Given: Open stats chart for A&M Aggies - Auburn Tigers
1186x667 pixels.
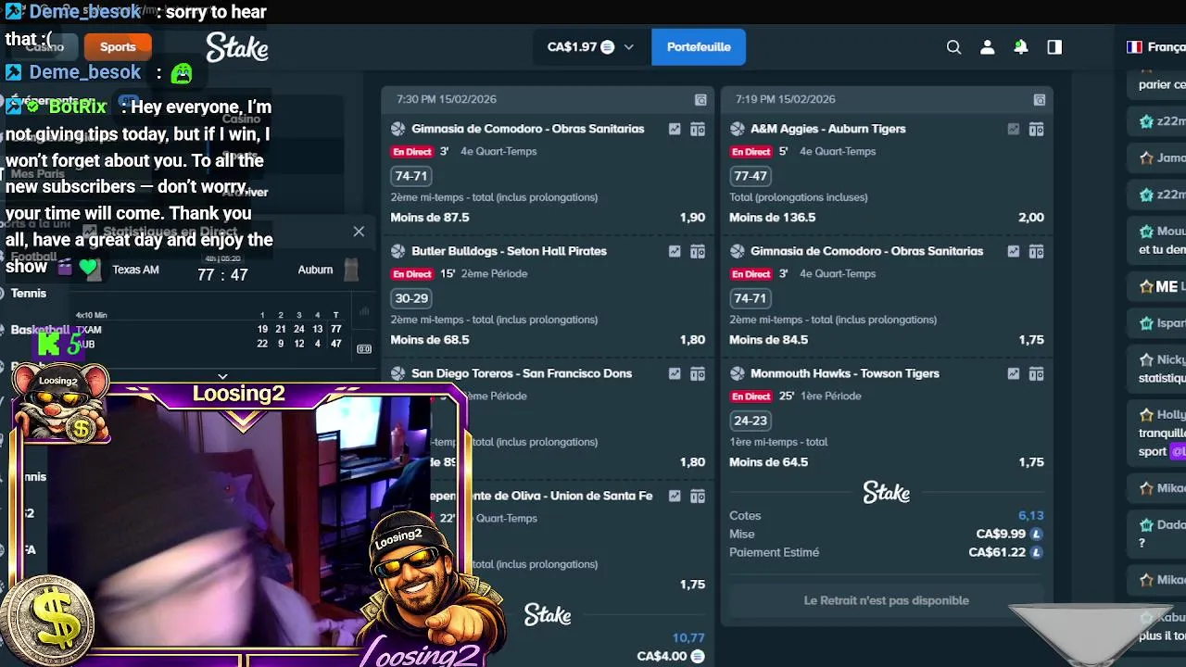Looking at the screenshot, I should [1014, 129].
